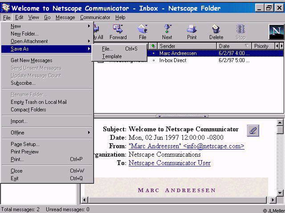Select Get New Messages
Screen dimensions: 285x213
46,60
